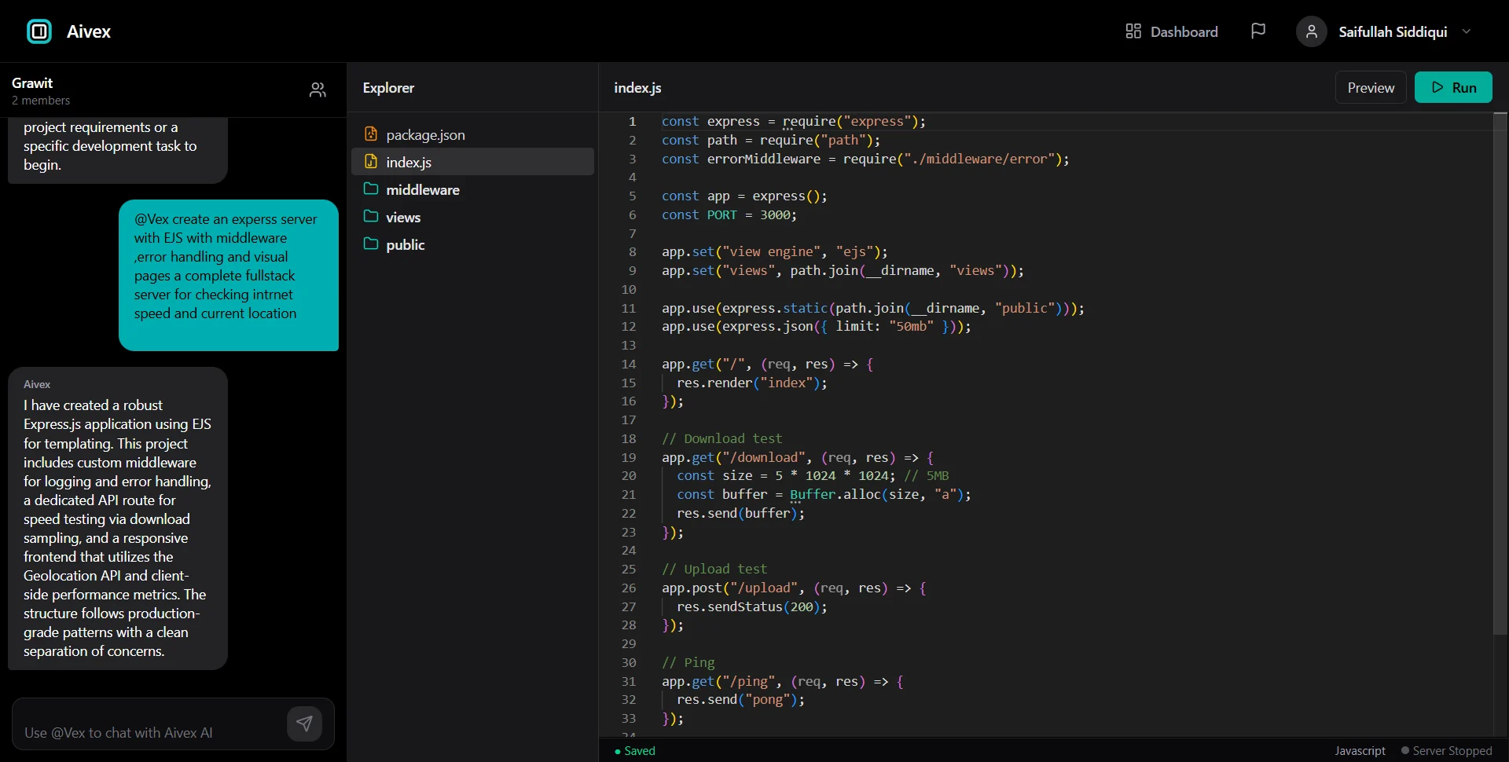This screenshot has height=762, width=1509.
Task: Click the Server Stopped status
Action: 1446,751
